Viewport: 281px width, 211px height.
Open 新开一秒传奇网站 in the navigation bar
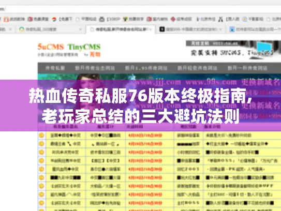[247, 68]
